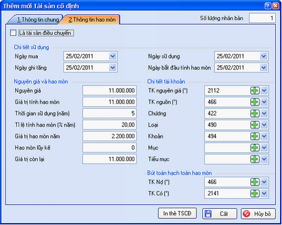
Task: Add new Loại via green plus icon
Action: click(255, 125)
